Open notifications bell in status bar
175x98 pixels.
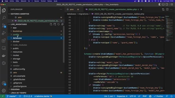point(171,96)
